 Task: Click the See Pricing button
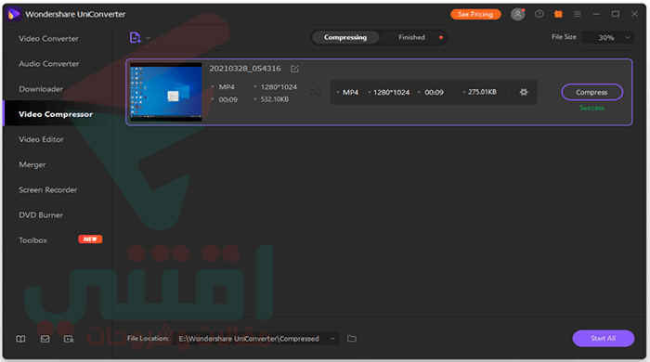click(475, 14)
